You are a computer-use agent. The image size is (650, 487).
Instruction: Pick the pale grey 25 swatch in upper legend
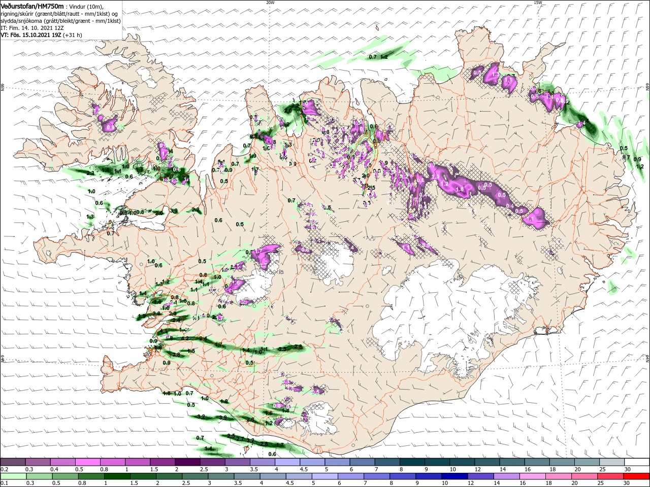[x=612, y=462]
